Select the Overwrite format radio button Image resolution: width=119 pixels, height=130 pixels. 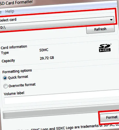(x=5, y=86)
